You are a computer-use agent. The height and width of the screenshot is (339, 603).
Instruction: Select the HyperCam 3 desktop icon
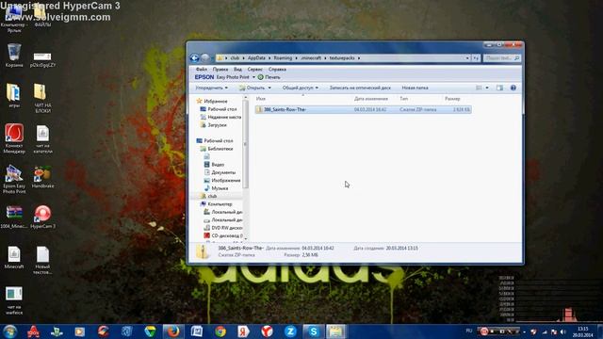[x=42, y=217]
